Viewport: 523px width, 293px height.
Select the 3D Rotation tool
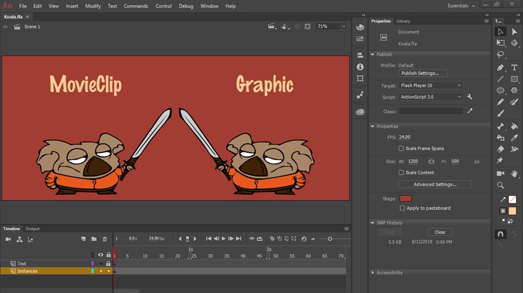click(x=514, y=43)
